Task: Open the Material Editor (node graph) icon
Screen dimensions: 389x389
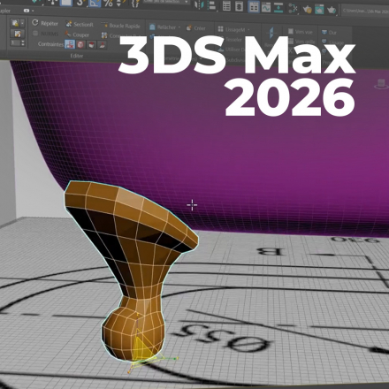Action: [x=293, y=8]
